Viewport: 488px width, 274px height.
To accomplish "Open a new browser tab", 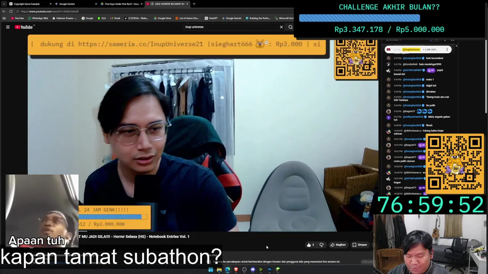I will click(x=194, y=4).
